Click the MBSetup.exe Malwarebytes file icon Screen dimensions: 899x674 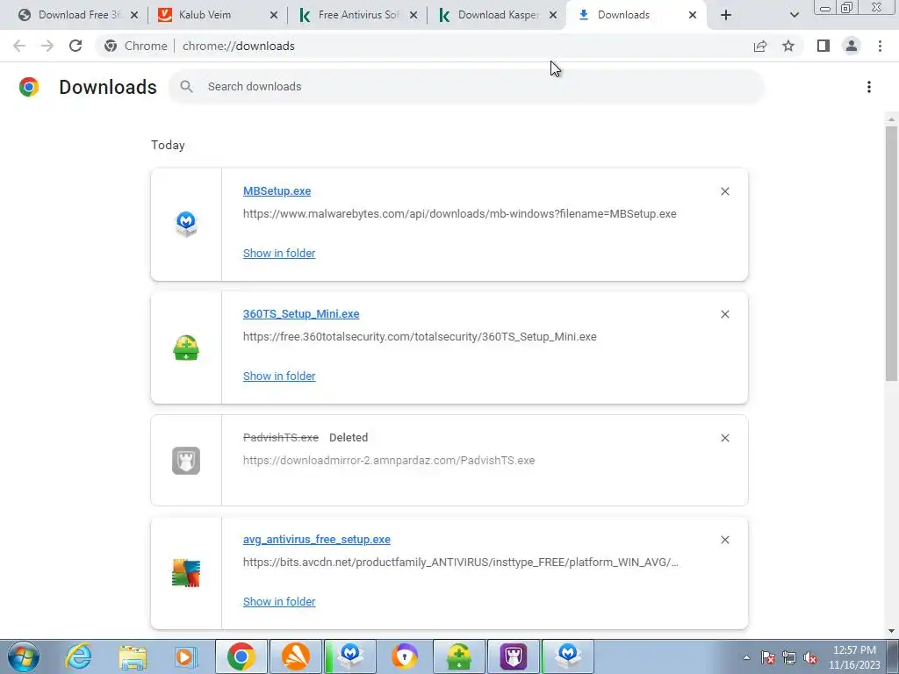click(186, 224)
